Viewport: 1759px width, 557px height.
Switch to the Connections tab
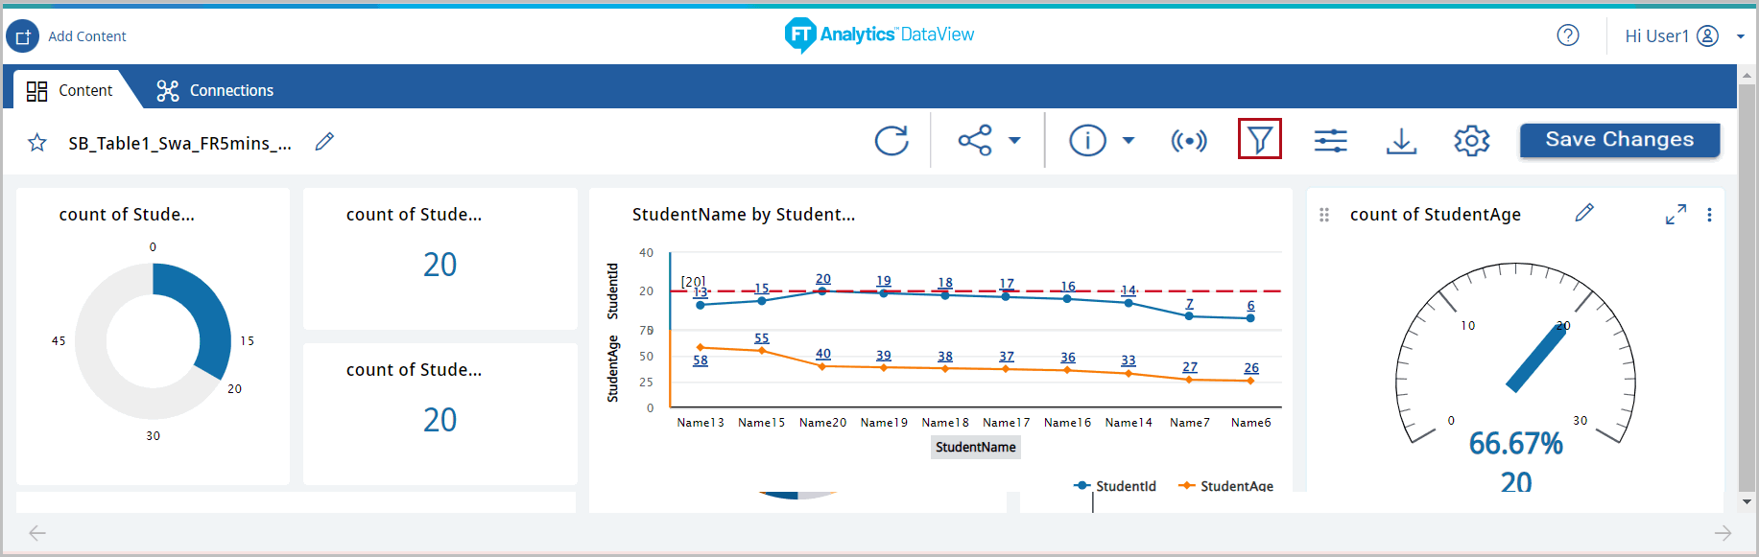pyautogui.click(x=216, y=90)
